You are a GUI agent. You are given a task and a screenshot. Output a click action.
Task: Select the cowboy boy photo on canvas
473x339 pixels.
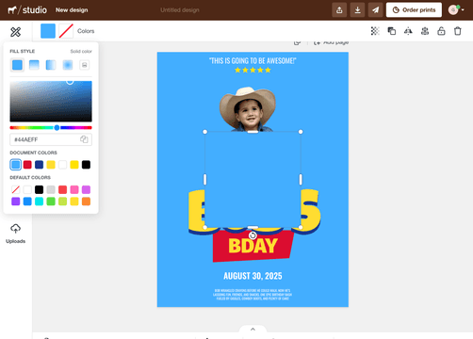[x=248, y=108]
